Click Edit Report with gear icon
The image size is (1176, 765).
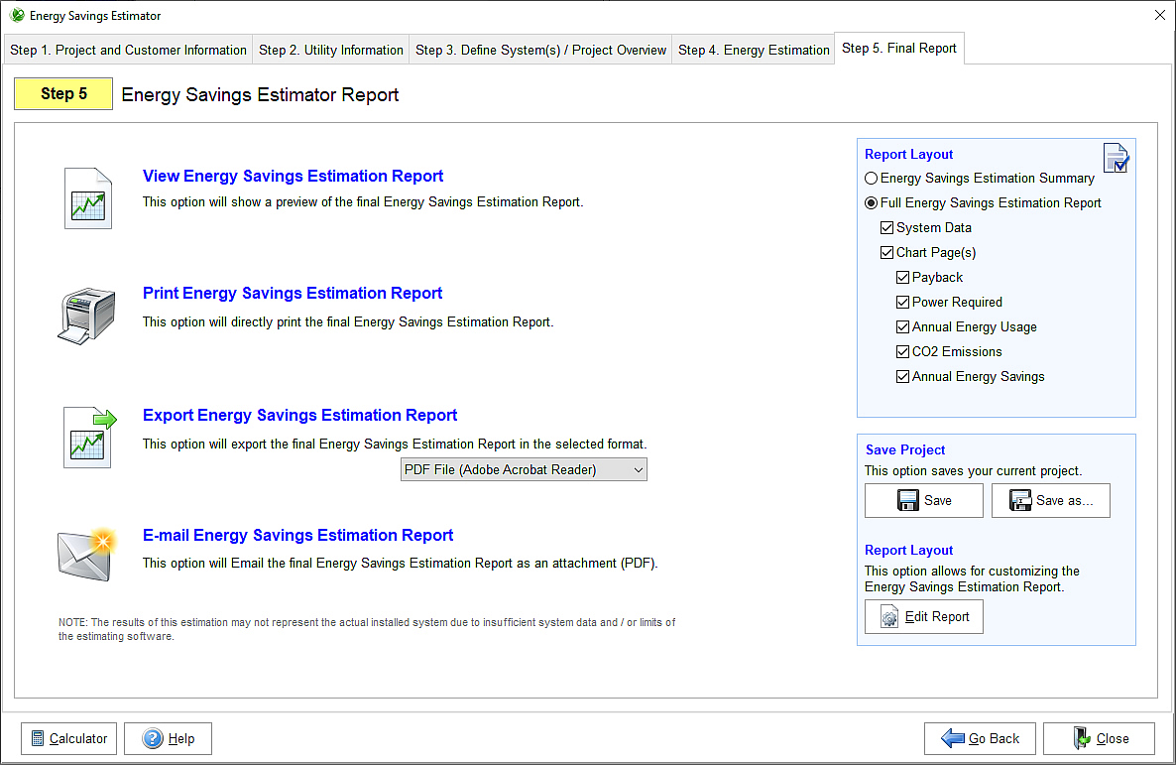(x=923, y=616)
